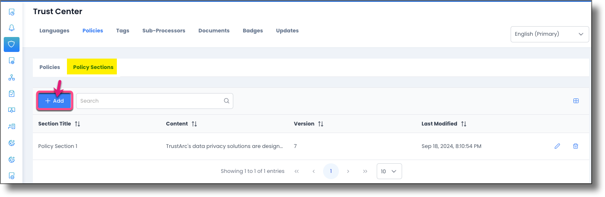The image size is (605, 197).
Task: Switch to the Policy Sections sub-tab
Action: [93, 67]
